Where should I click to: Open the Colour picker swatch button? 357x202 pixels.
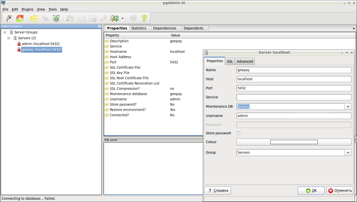click(294, 142)
